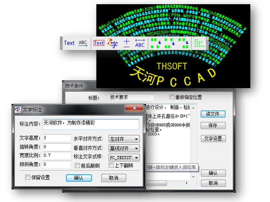270x202 pixels.
Task: Click the right scrollbar arrow in 技术条件 dialog
Action: point(187,183)
